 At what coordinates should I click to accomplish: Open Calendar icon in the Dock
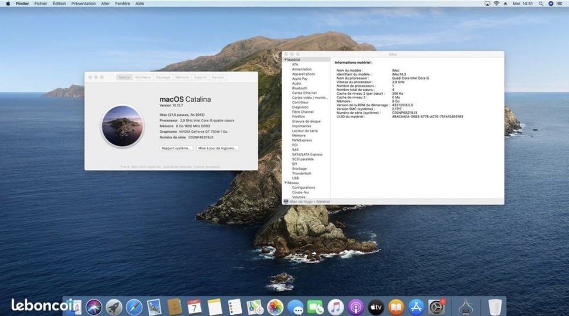[195, 307]
